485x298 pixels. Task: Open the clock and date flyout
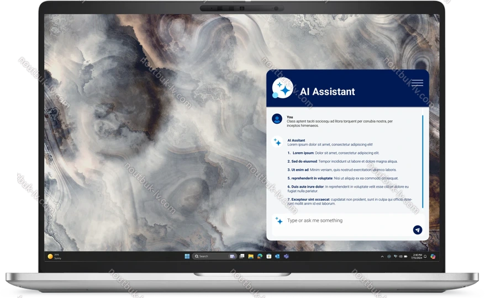(x=417, y=256)
